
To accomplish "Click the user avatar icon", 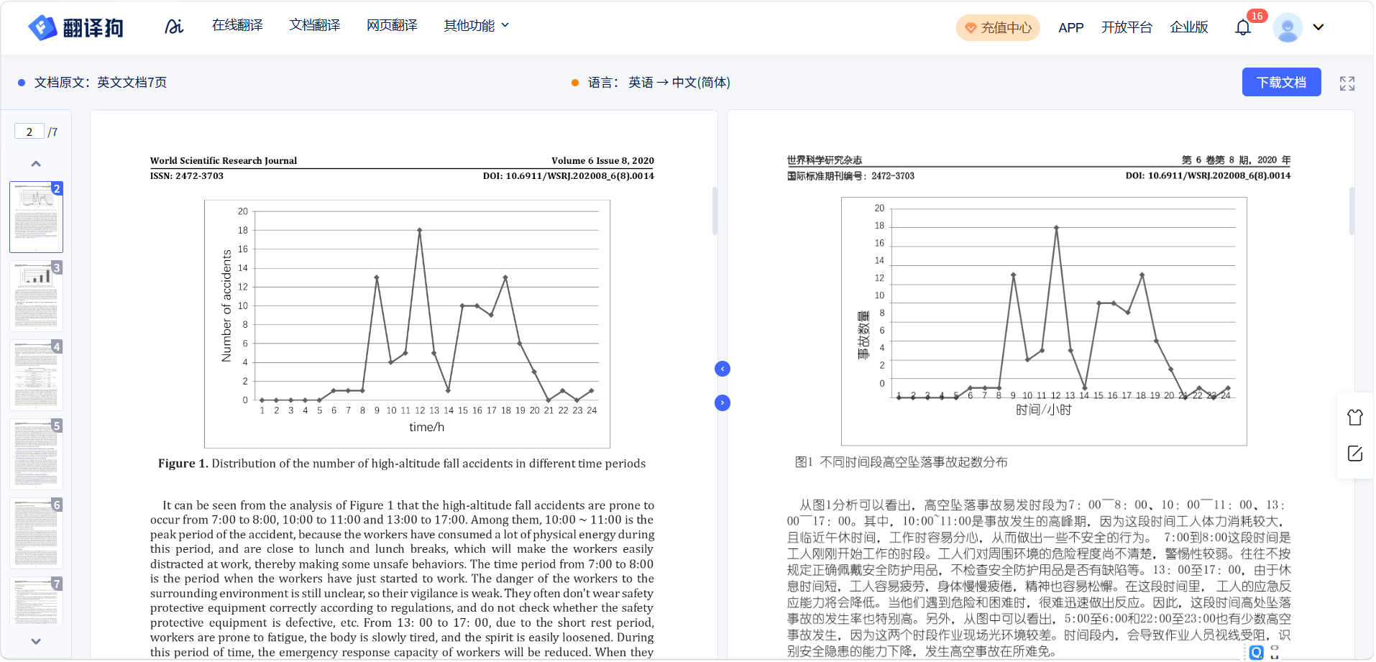I will pos(1287,27).
